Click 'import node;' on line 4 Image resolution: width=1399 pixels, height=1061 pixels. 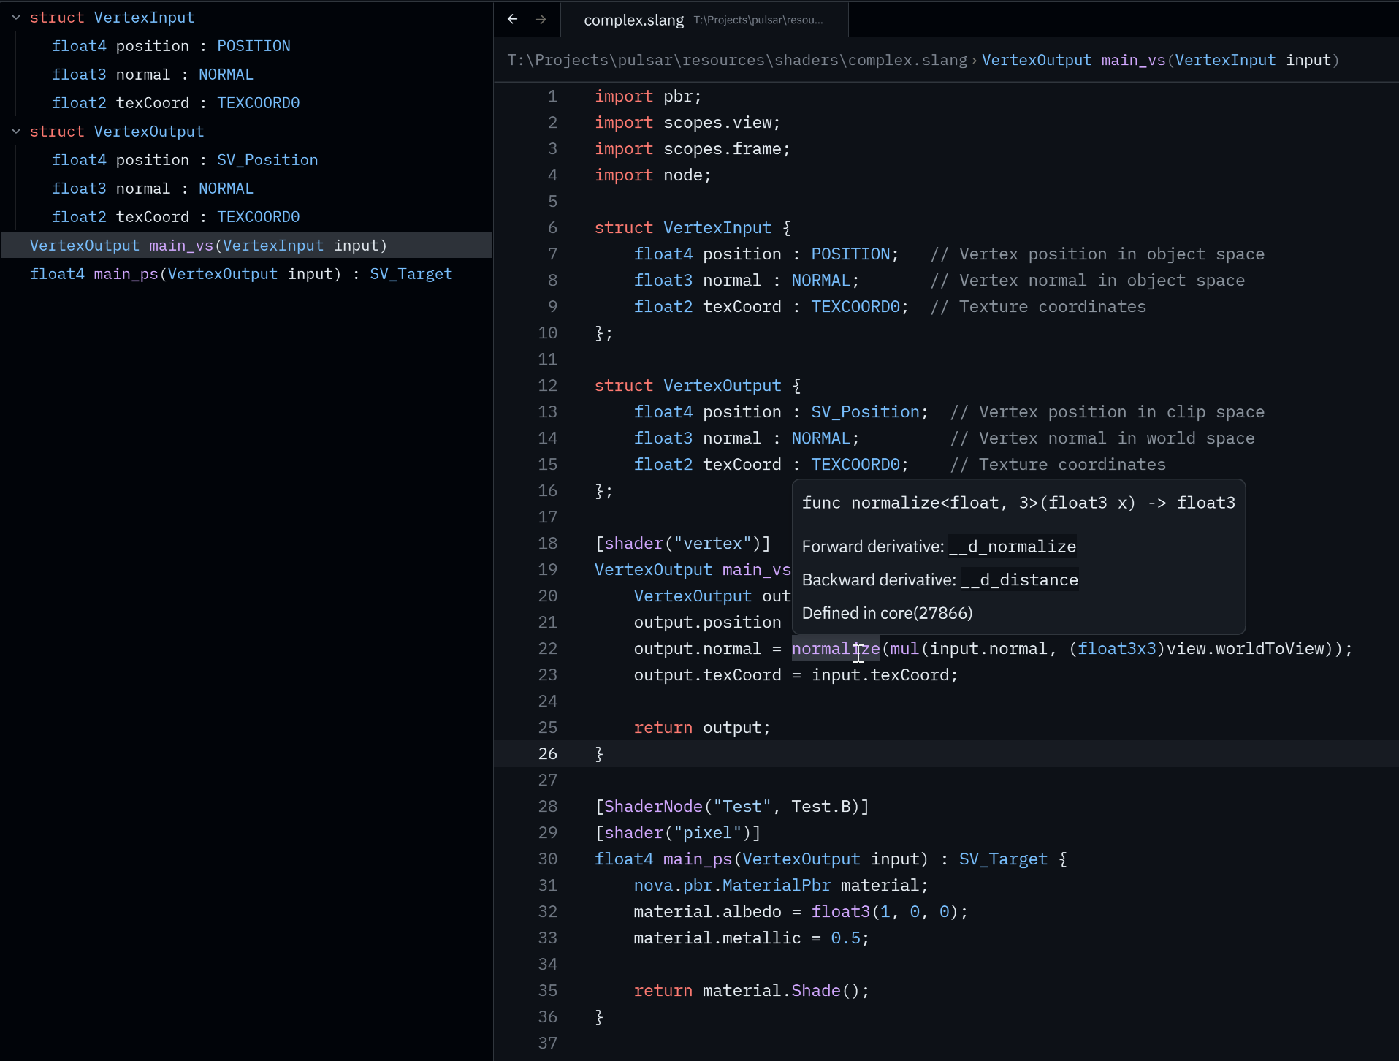click(x=653, y=175)
